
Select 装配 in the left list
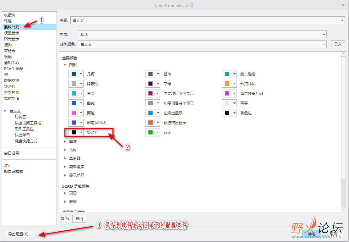pos(8,57)
